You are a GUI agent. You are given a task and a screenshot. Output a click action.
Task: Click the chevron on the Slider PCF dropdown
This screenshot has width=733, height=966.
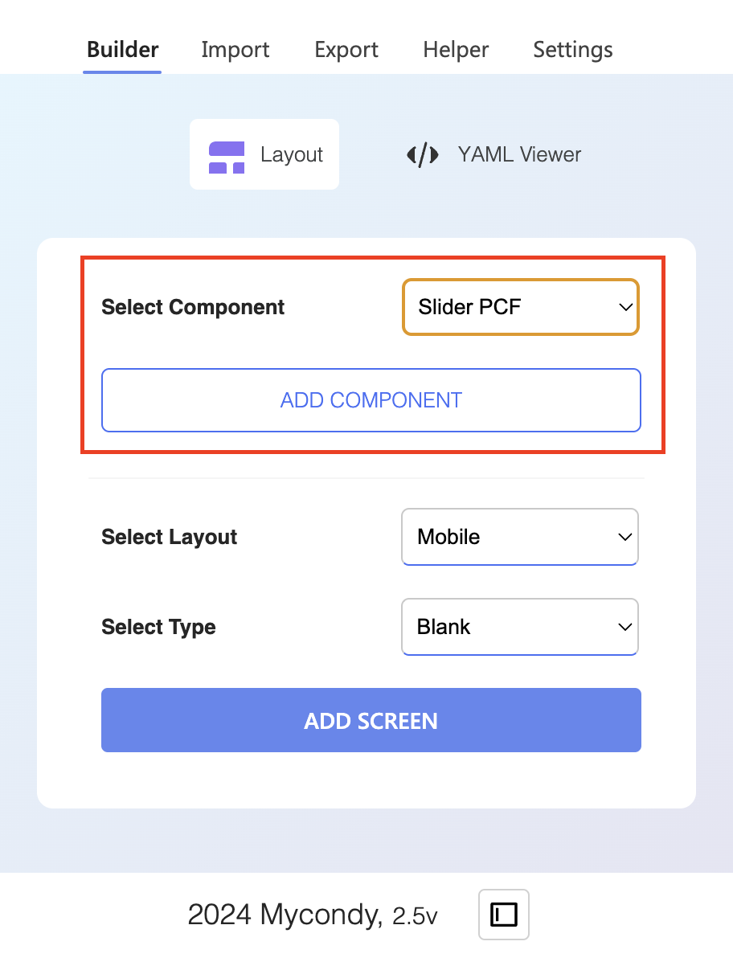[x=625, y=307]
